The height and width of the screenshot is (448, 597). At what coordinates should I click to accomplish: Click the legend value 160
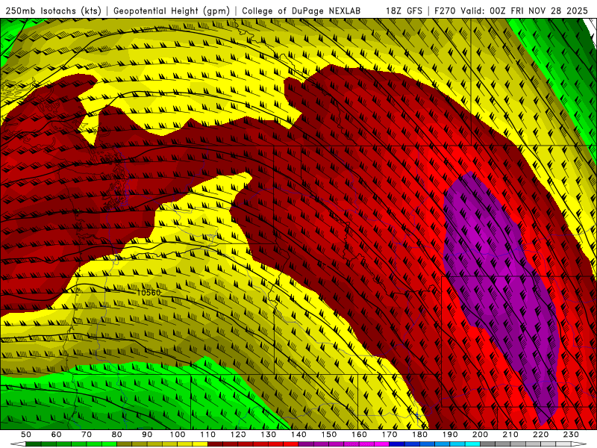pyautogui.click(x=360, y=435)
